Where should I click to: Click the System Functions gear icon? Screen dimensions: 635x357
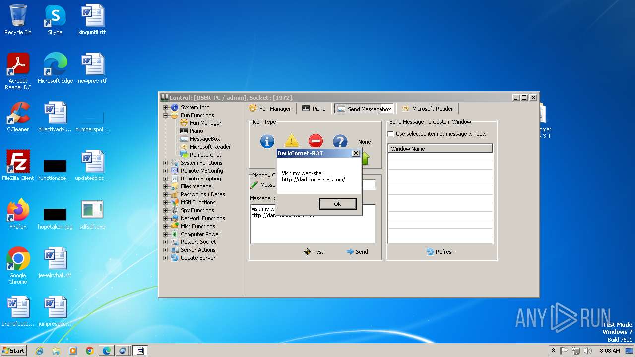coord(175,163)
